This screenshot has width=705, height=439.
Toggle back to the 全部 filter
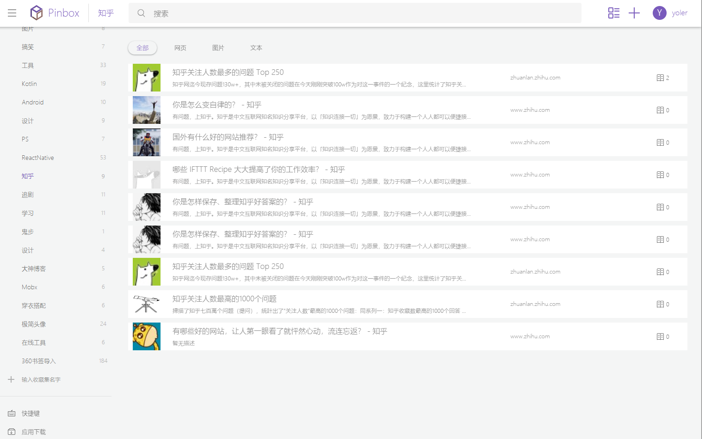coord(142,48)
